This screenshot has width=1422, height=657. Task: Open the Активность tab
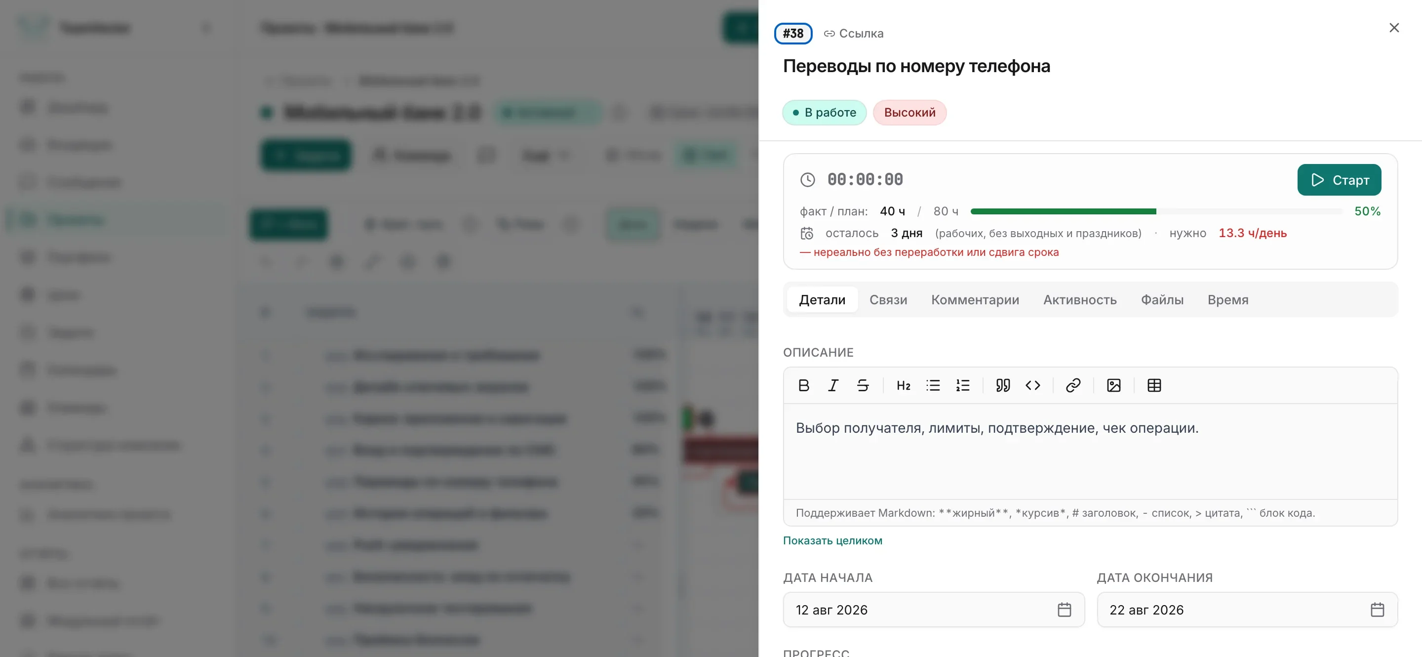pos(1080,300)
